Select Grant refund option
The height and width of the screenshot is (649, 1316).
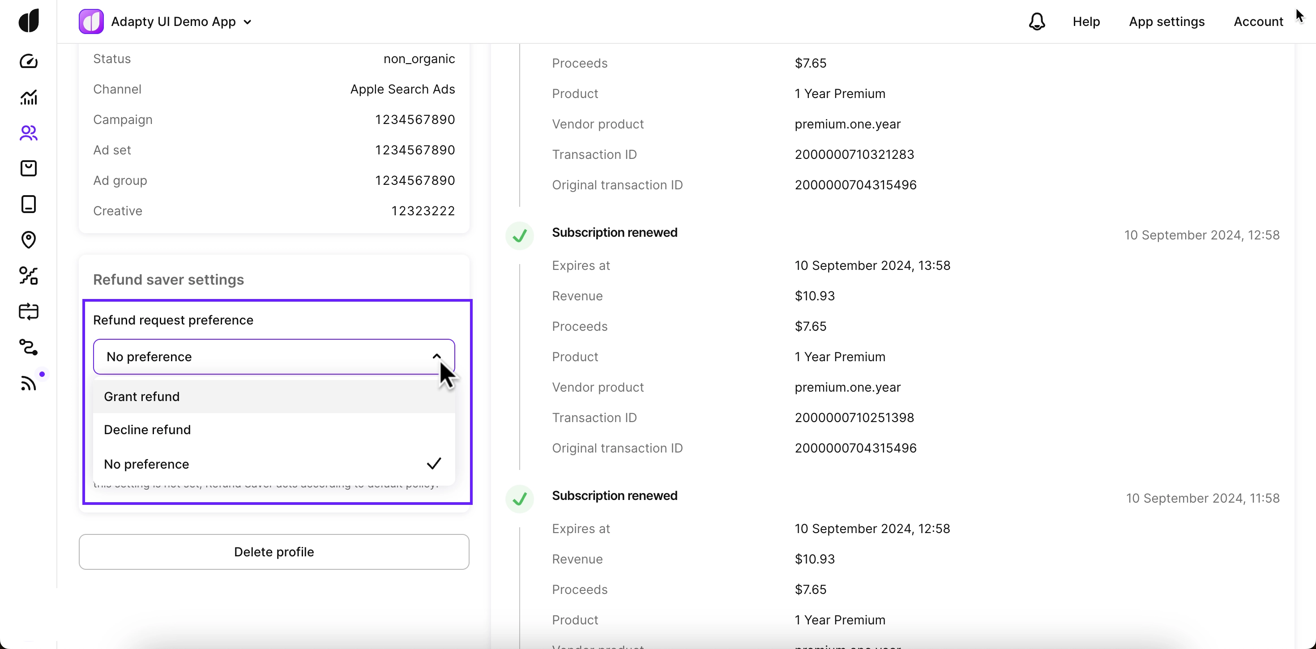pos(141,396)
